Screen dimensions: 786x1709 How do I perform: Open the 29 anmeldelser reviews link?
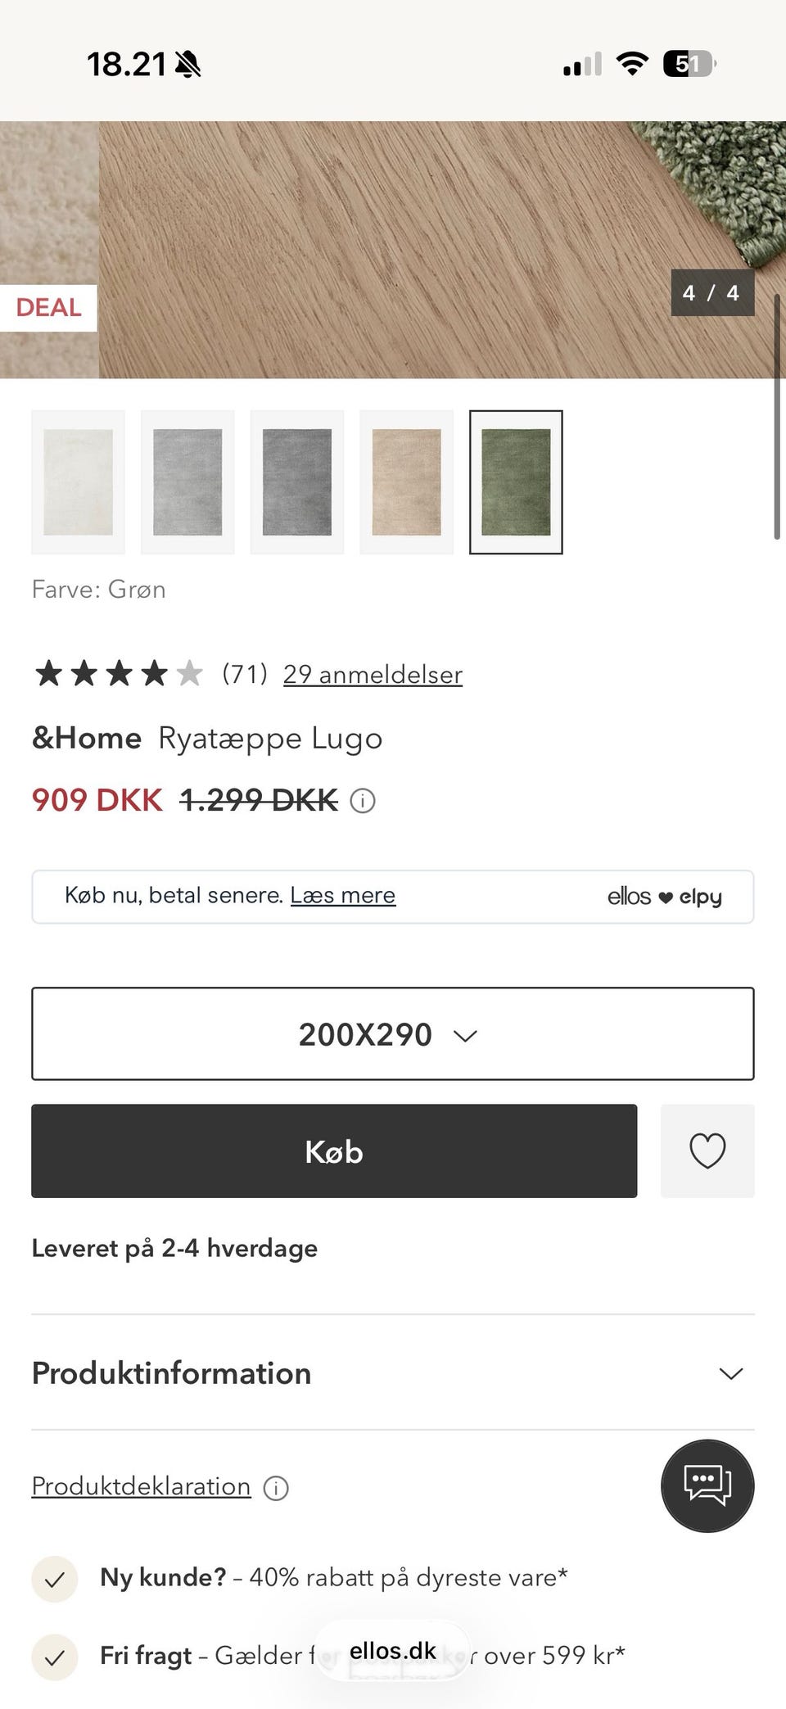(373, 675)
